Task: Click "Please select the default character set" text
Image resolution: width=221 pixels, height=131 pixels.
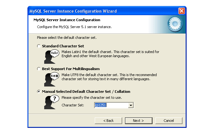Action: [x=67, y=38]
